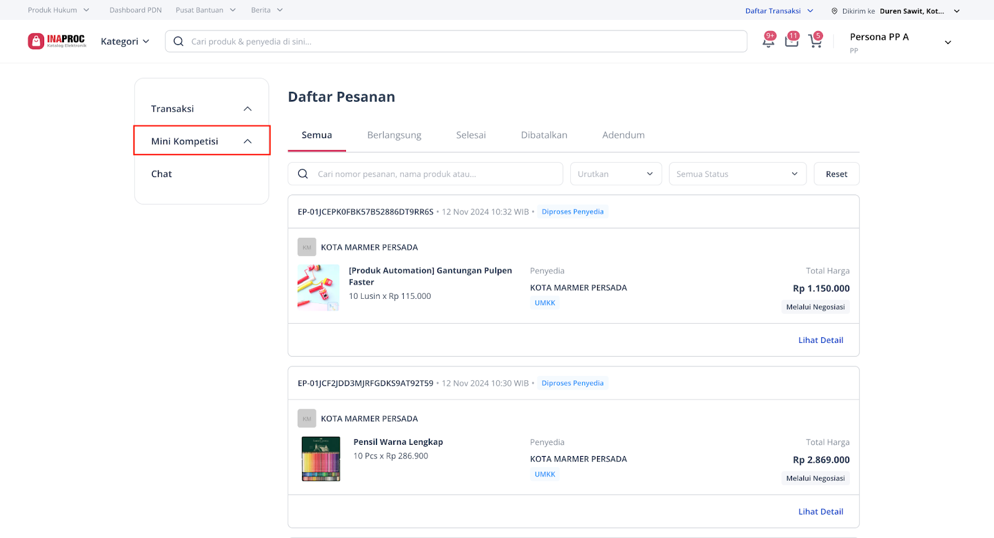This screenshot has width=994, height=538.
Task: Open the notifications bell icon
Action: (768, 41)
